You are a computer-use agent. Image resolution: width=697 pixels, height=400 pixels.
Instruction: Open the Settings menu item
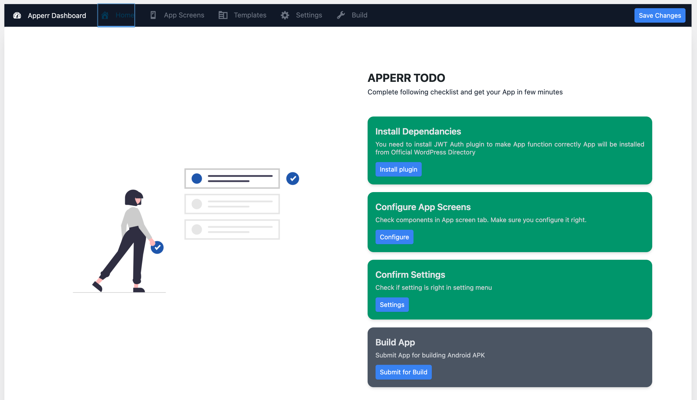click(x=309, y=15)
